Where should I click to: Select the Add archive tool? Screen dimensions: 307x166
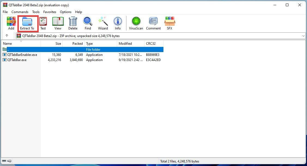[x=11, y=23]
